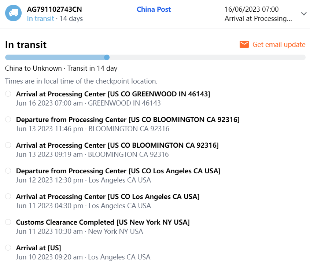Click the blue delivery truck icon
Screen dimensions: 310x262
point(13,13)
